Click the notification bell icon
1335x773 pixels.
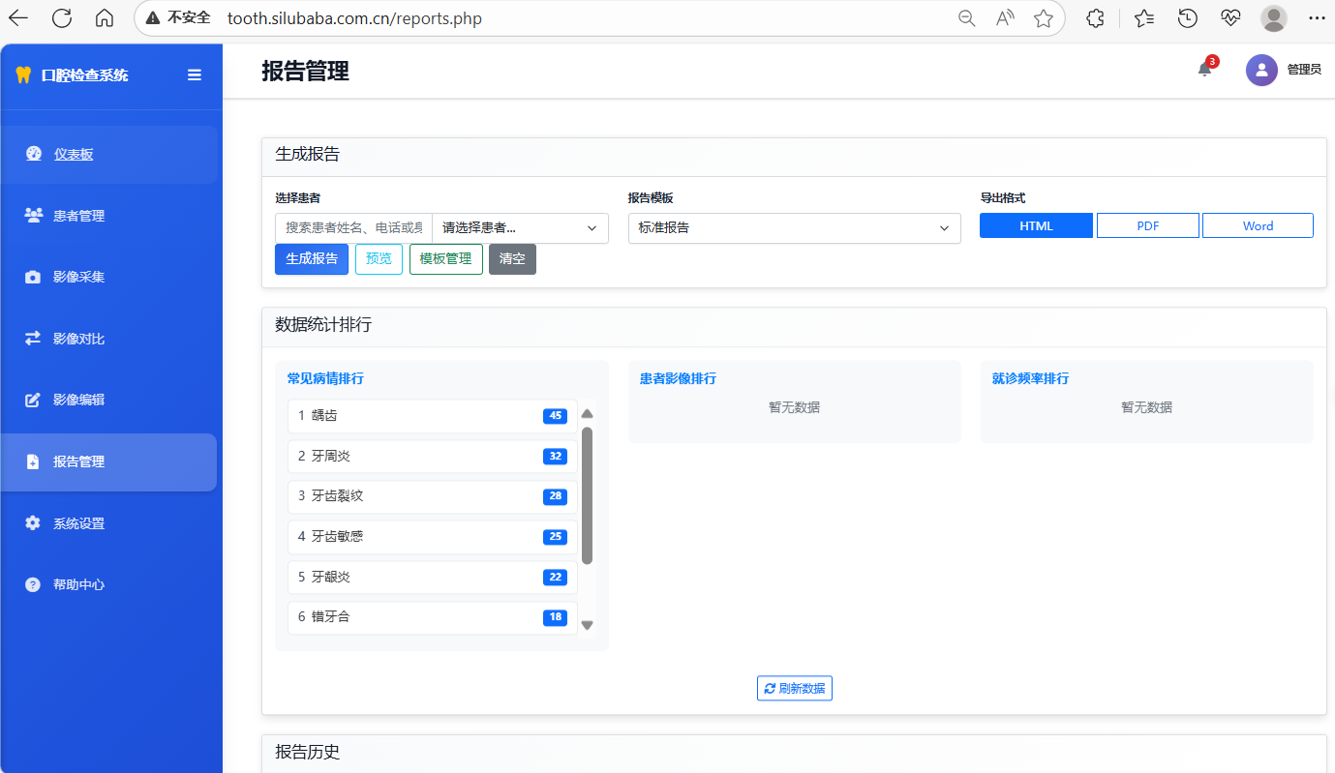tap(1204, 70)
